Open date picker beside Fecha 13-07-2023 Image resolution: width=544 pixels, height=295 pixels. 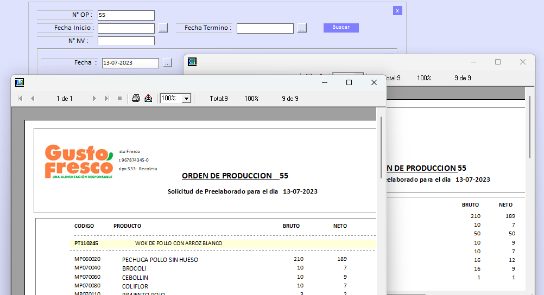[167, 63]
